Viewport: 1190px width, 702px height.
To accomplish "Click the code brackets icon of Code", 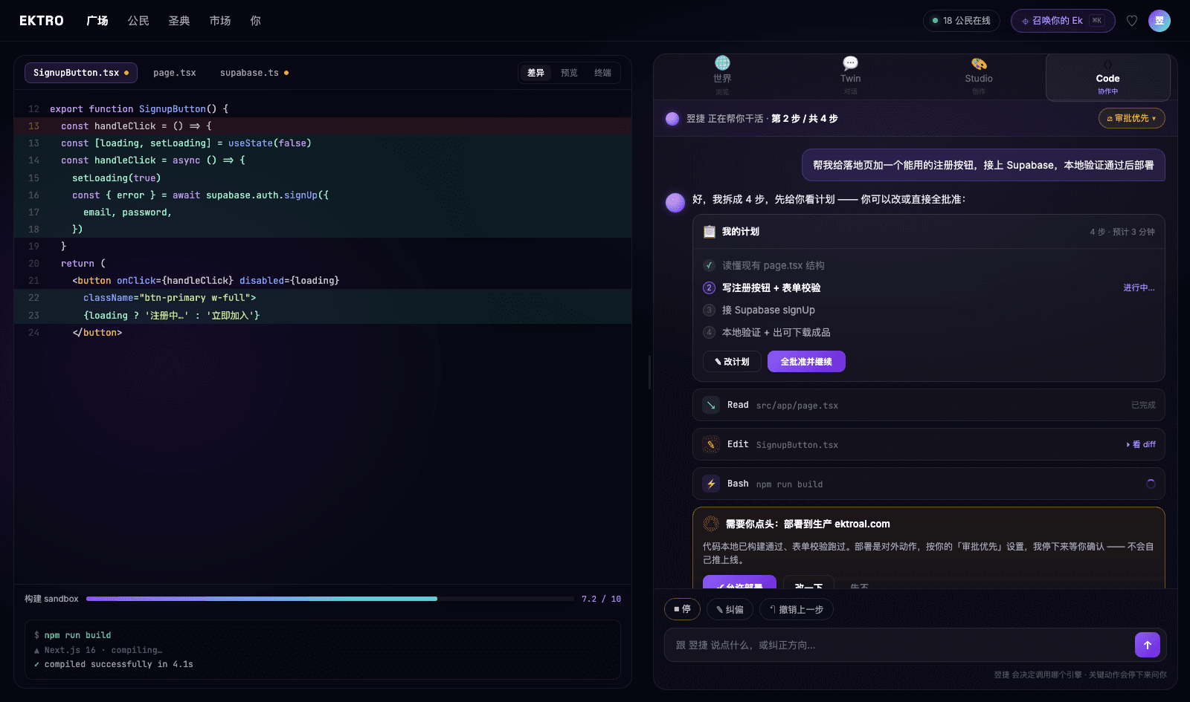I will pyautogui.click(x=1107, y=64).
